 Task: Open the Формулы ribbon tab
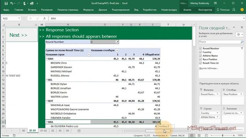coord(88,10)
